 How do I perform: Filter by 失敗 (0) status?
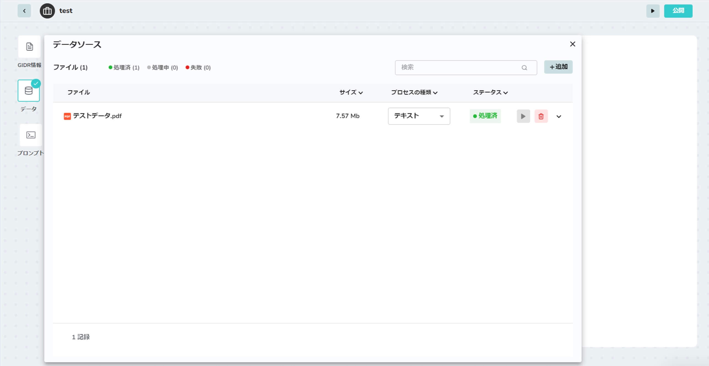click(198, 67)
